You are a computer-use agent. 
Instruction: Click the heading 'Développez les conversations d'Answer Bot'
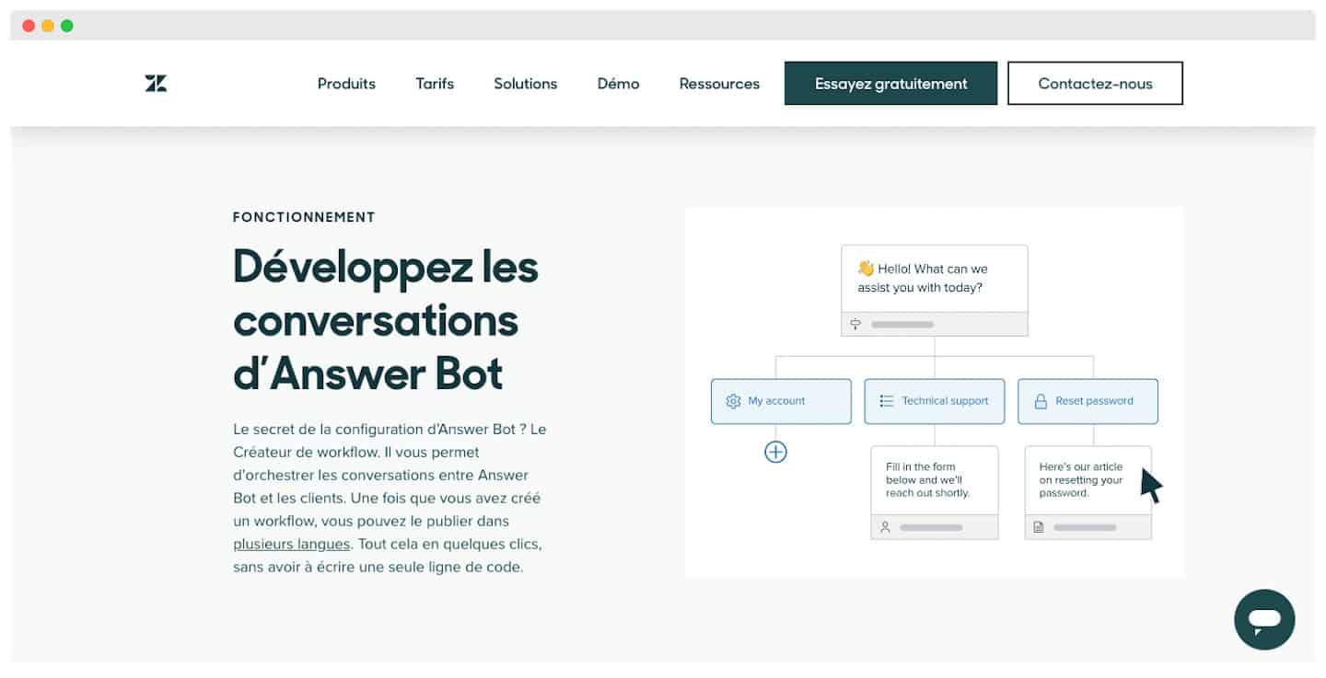(x=386, y=320)
